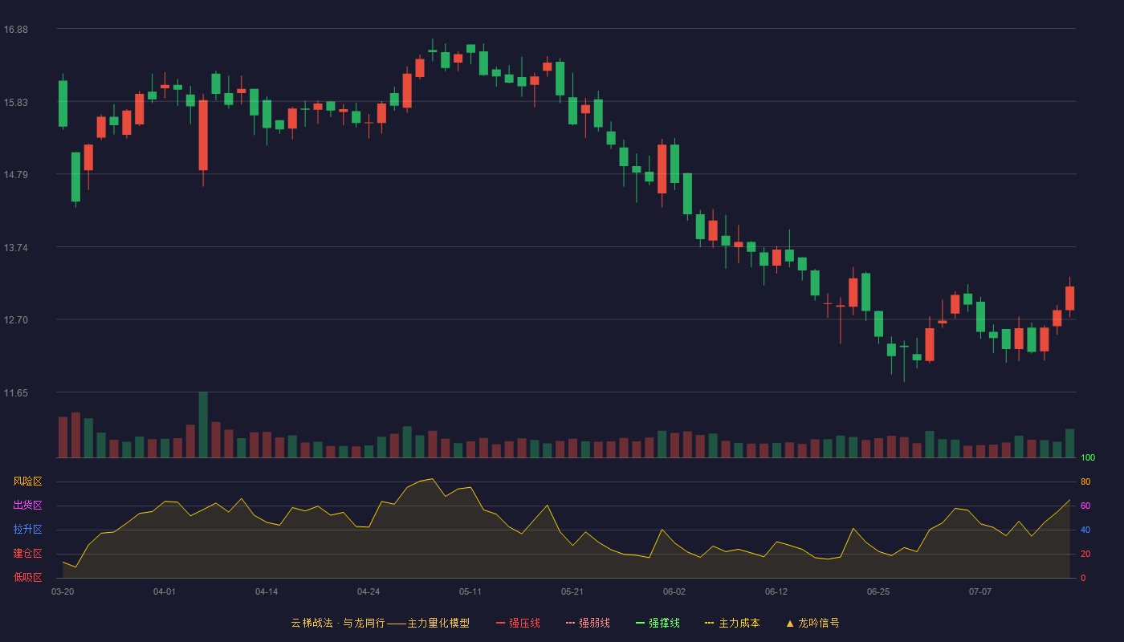Click the 16.88 price axis label
This screenshot has width=1124, height=642.
click(15, 30)
